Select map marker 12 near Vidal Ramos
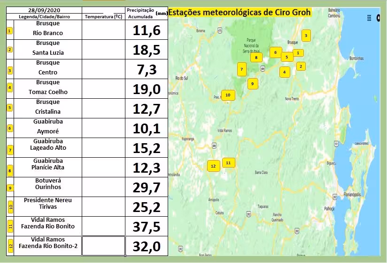Viewport: 387px width, 263px height. coord(213,166)
